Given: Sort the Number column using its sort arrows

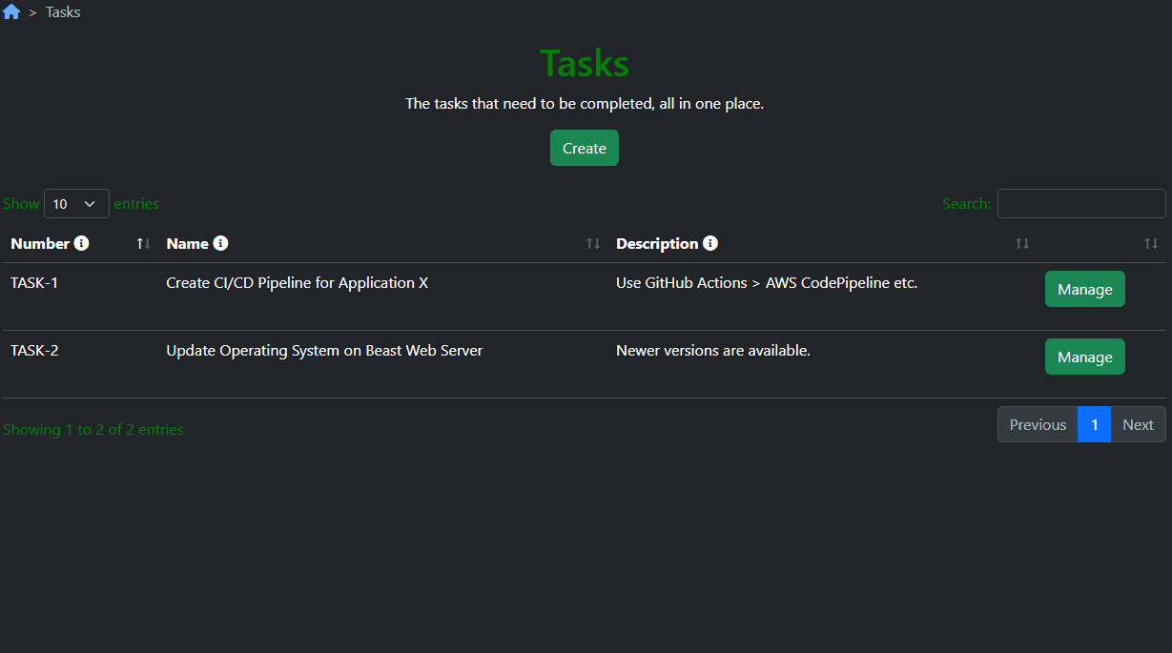Looking at the screenshot, I should (x=141, y=243).
